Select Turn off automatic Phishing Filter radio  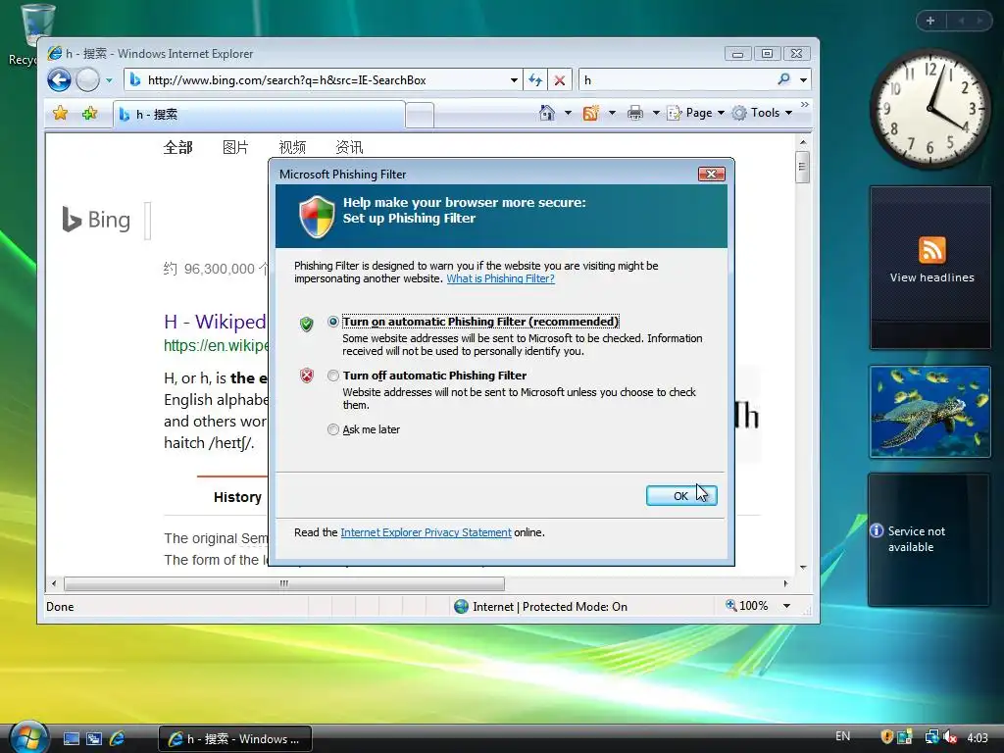[x=333, y=376]
